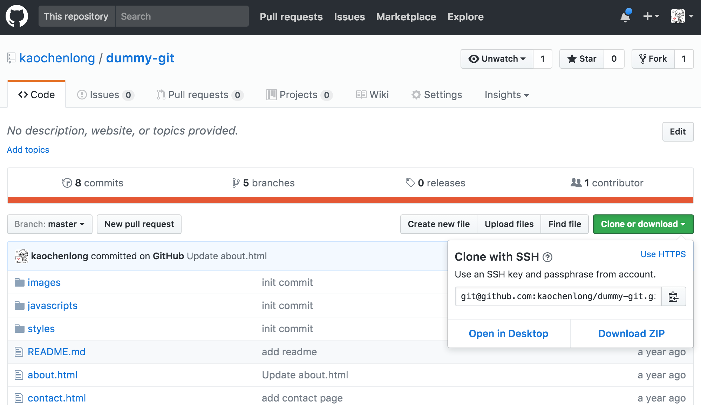Click the GitHub octocat logo
Viewport: 701px width, 405px height.
(x=16, y=16)
